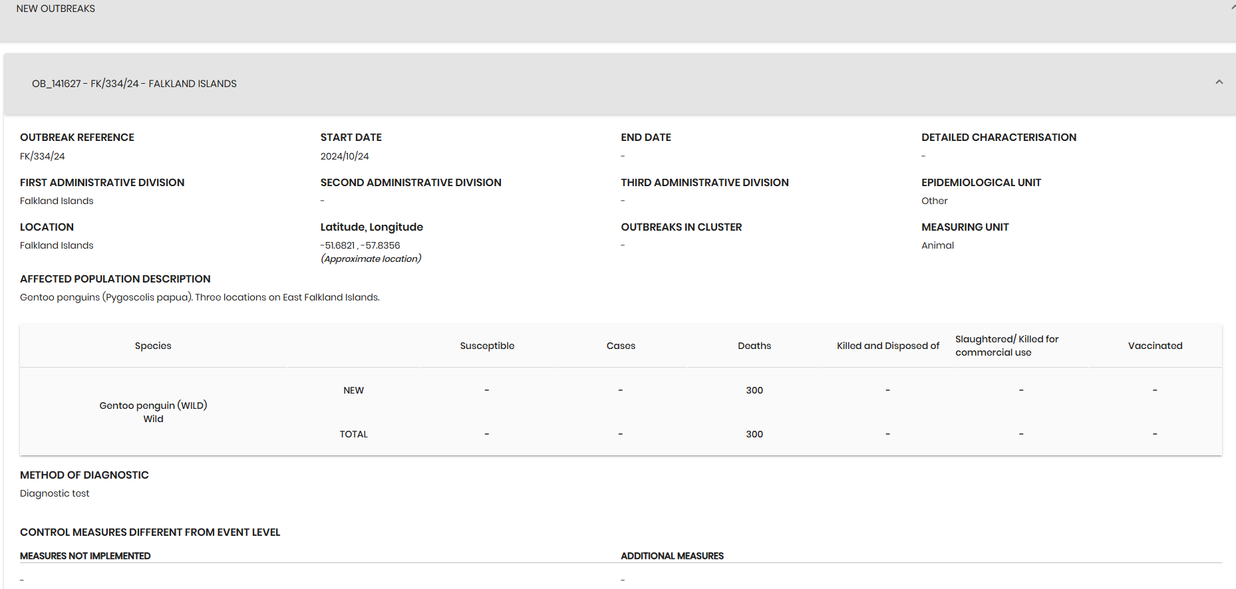
Task: Click the OUTBREAK REFERENCE label
Action: 77,138
